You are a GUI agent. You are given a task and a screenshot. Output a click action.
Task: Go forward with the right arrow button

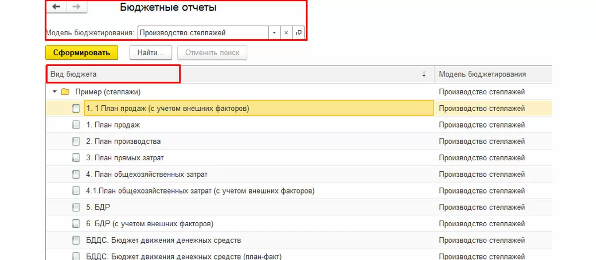(76, 7)
